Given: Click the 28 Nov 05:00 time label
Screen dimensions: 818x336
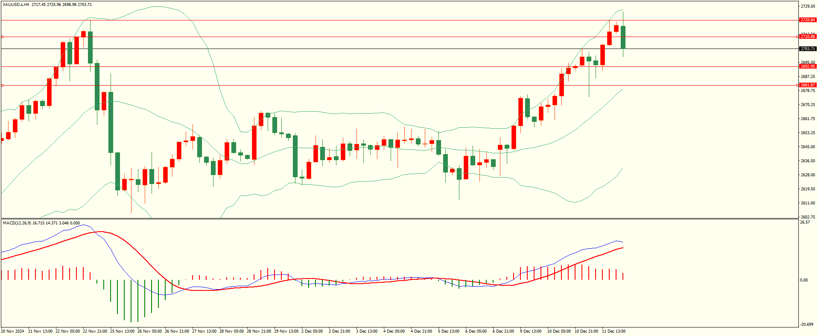Looking at the screenshot, I should (232, 331).
